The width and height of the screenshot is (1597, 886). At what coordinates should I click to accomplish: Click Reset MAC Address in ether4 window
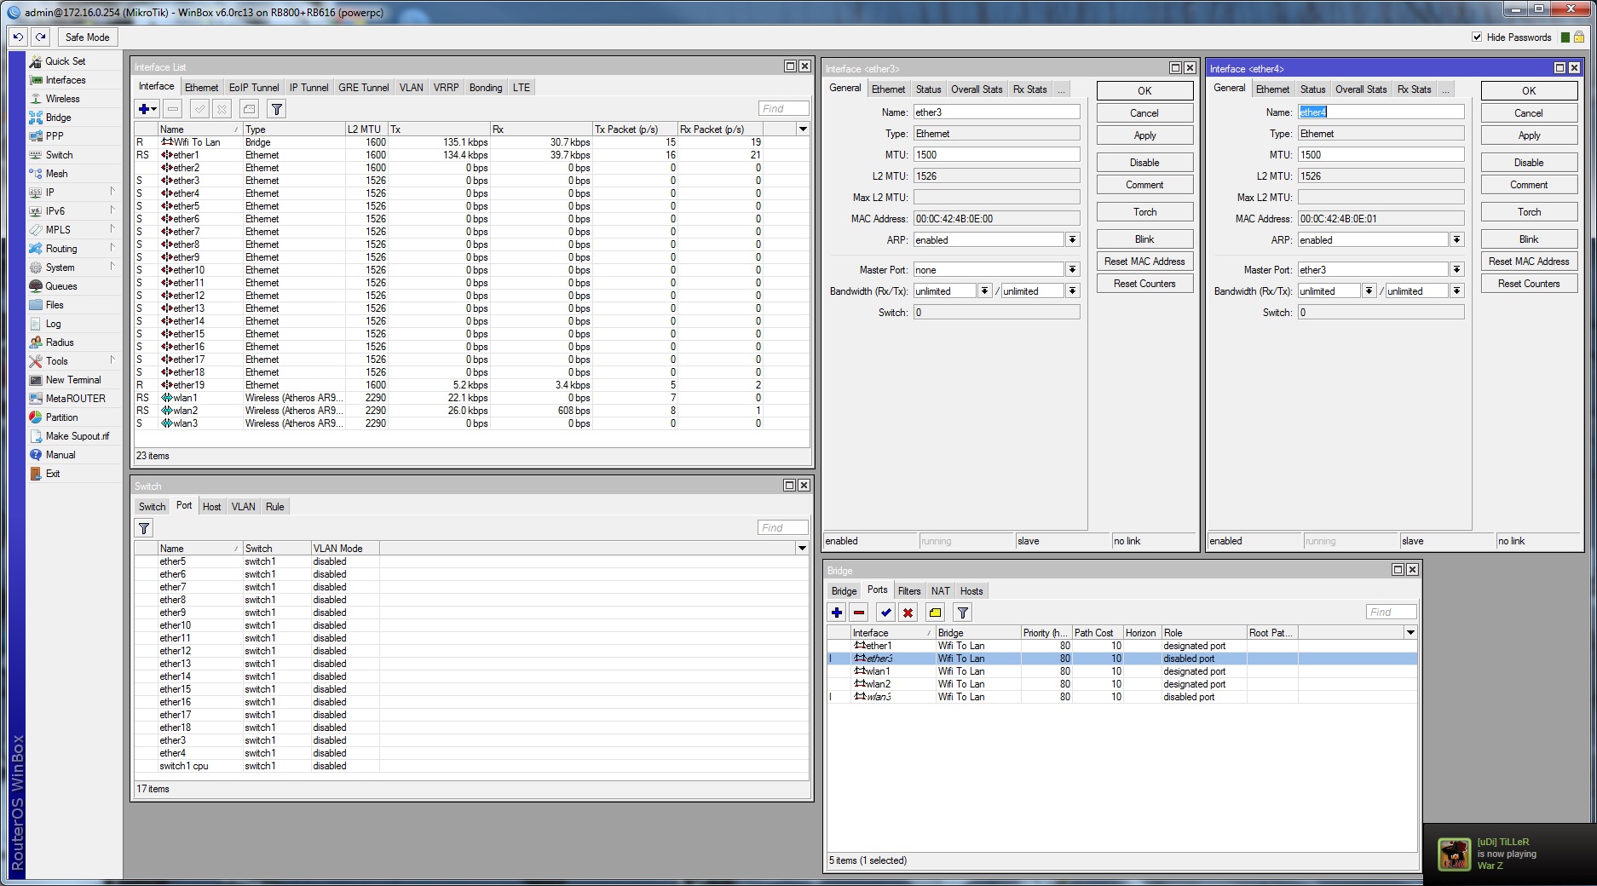point(1529,262)
